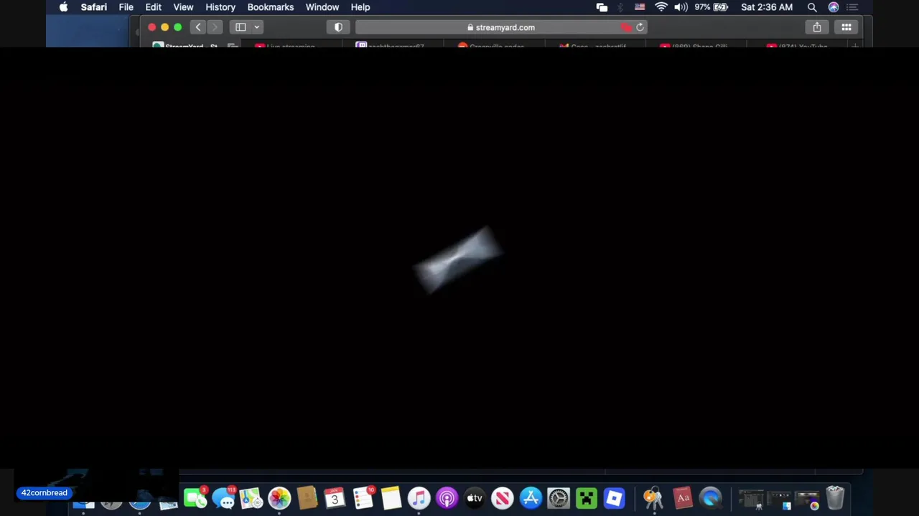The height and width of the screenshot is (516, 919).
Task: Open Spotlight search magnifier
Action: [x=812, y=7]
